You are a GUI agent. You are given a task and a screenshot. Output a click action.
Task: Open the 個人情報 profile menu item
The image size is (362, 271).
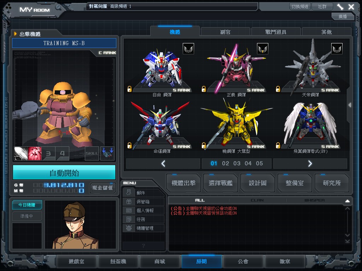[x=144, y=210]
